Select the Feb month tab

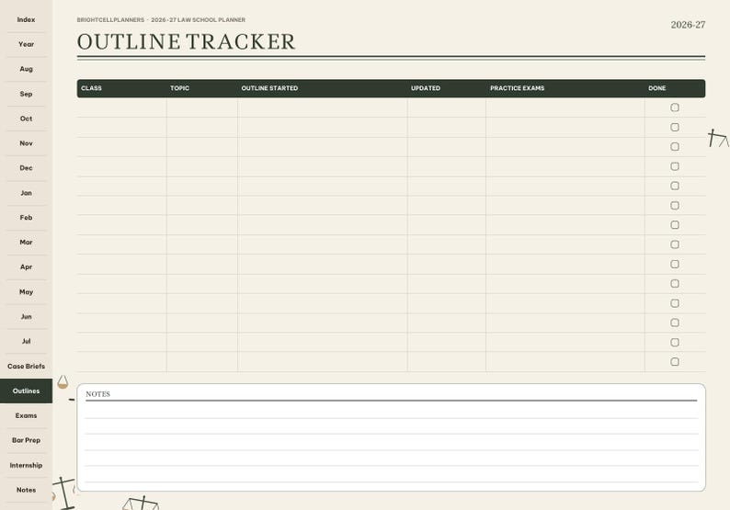point(26,218)
